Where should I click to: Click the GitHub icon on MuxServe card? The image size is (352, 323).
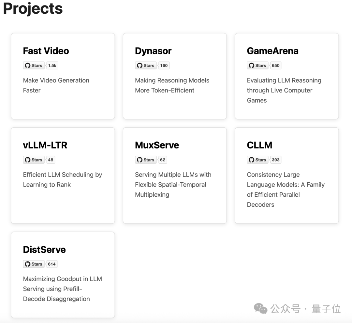coord(139,160)
